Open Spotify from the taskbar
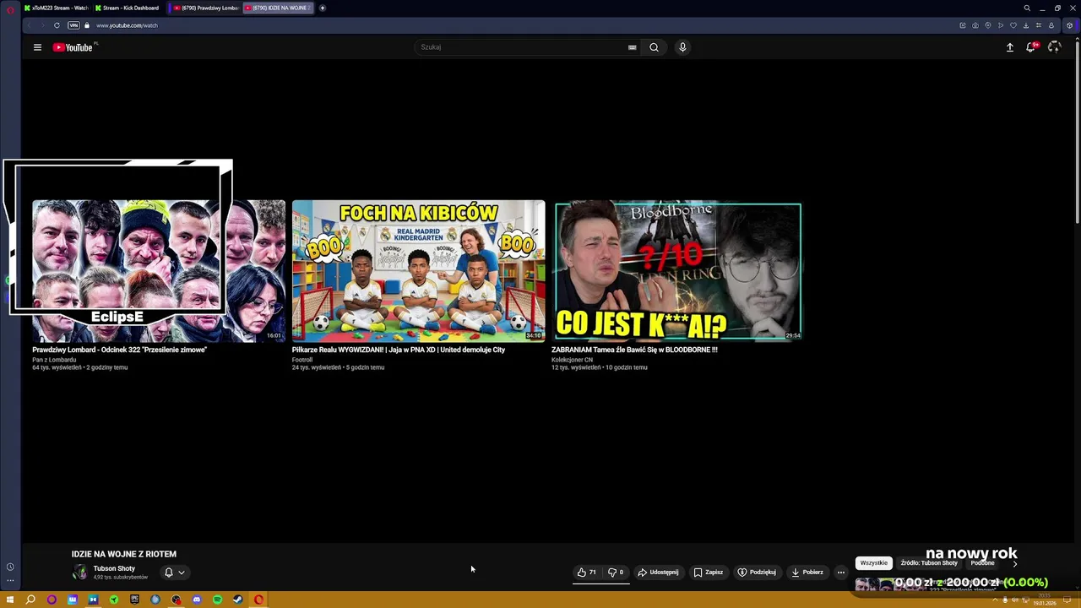 tap(217, 600)
